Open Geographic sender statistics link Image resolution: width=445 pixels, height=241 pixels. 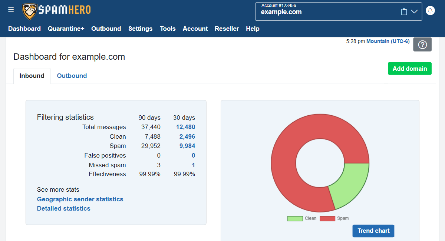80,199
